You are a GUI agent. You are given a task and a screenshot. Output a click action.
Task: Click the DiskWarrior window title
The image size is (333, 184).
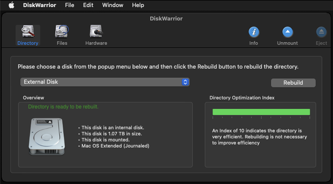click(x=166, y=19)
